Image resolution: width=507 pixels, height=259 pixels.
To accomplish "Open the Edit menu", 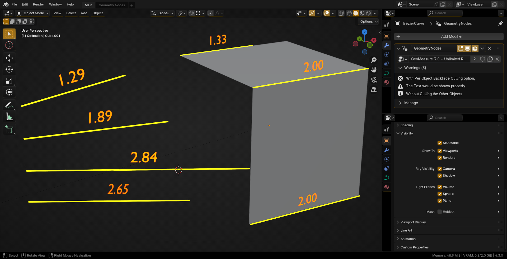I will (25, 4).
